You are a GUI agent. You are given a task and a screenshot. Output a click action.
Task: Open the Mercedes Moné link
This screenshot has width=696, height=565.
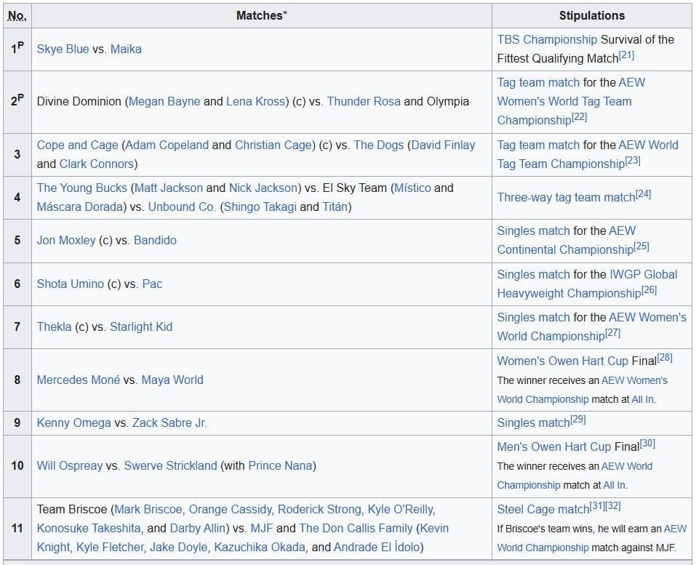point(78,380)
